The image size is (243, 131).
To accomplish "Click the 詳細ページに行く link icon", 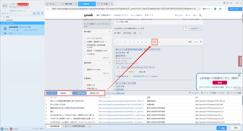I will tap(211, 93).
